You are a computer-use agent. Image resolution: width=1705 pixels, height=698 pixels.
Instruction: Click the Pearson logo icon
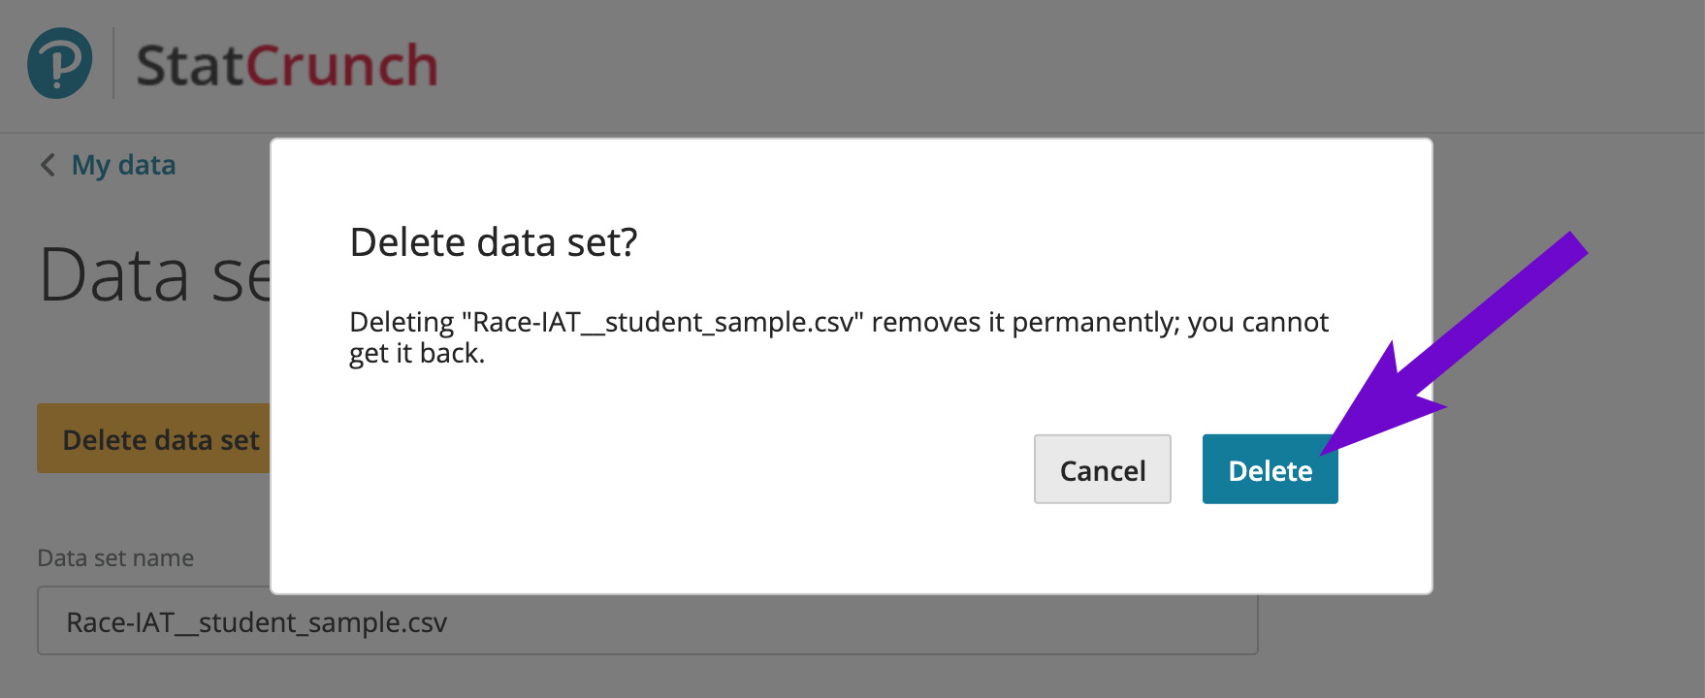click(60, 63)
